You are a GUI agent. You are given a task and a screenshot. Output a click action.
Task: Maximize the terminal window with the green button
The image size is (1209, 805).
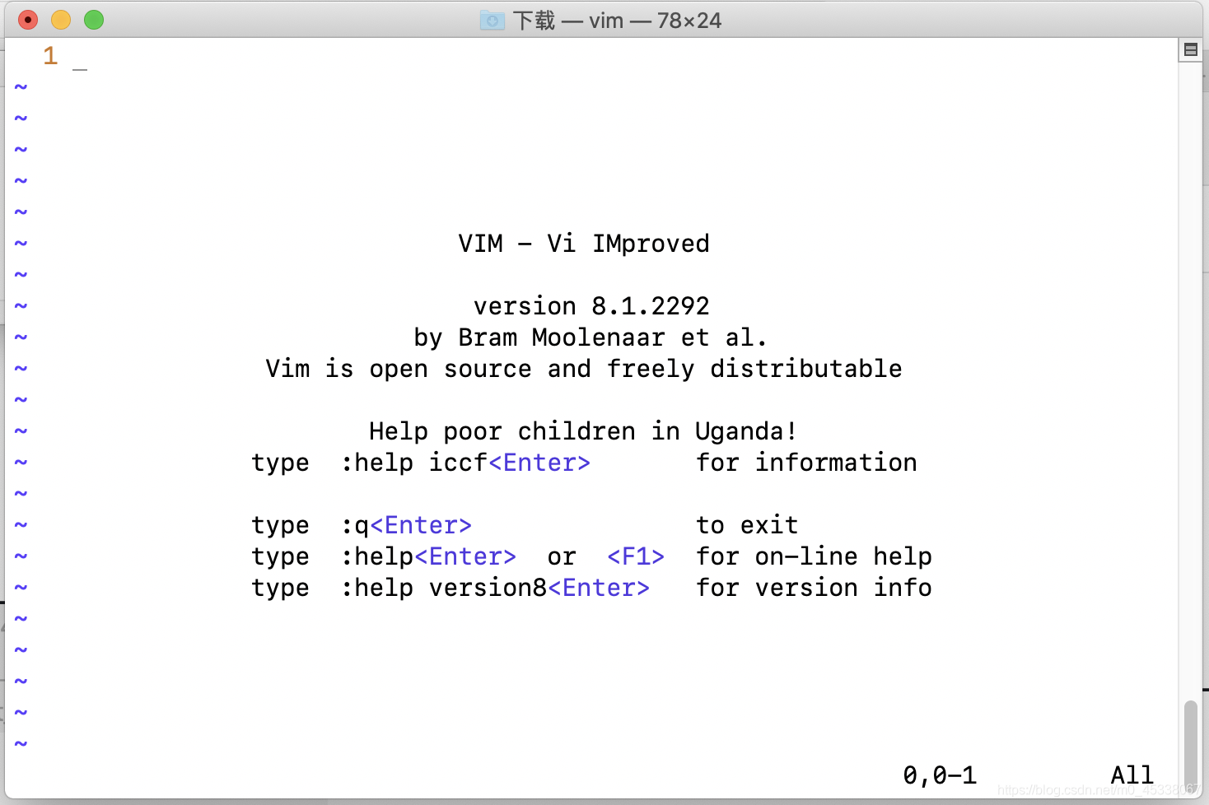[94, 20]
